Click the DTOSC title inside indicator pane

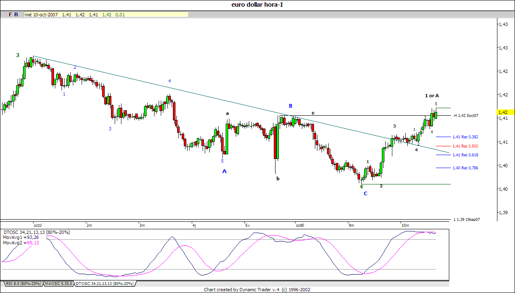coord(37,232)
